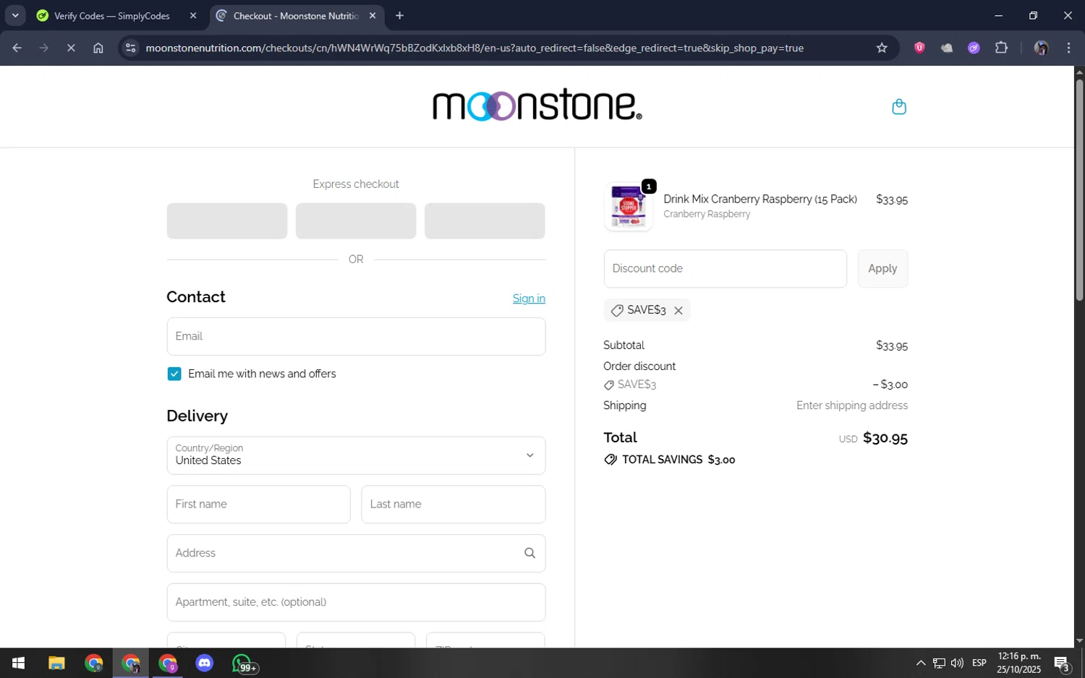
Task: Open the Chrome three-dot menu
Action: point(1069,48)
